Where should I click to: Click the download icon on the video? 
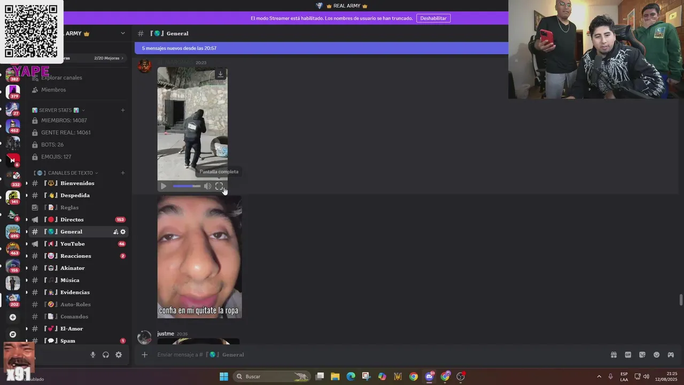220,74
